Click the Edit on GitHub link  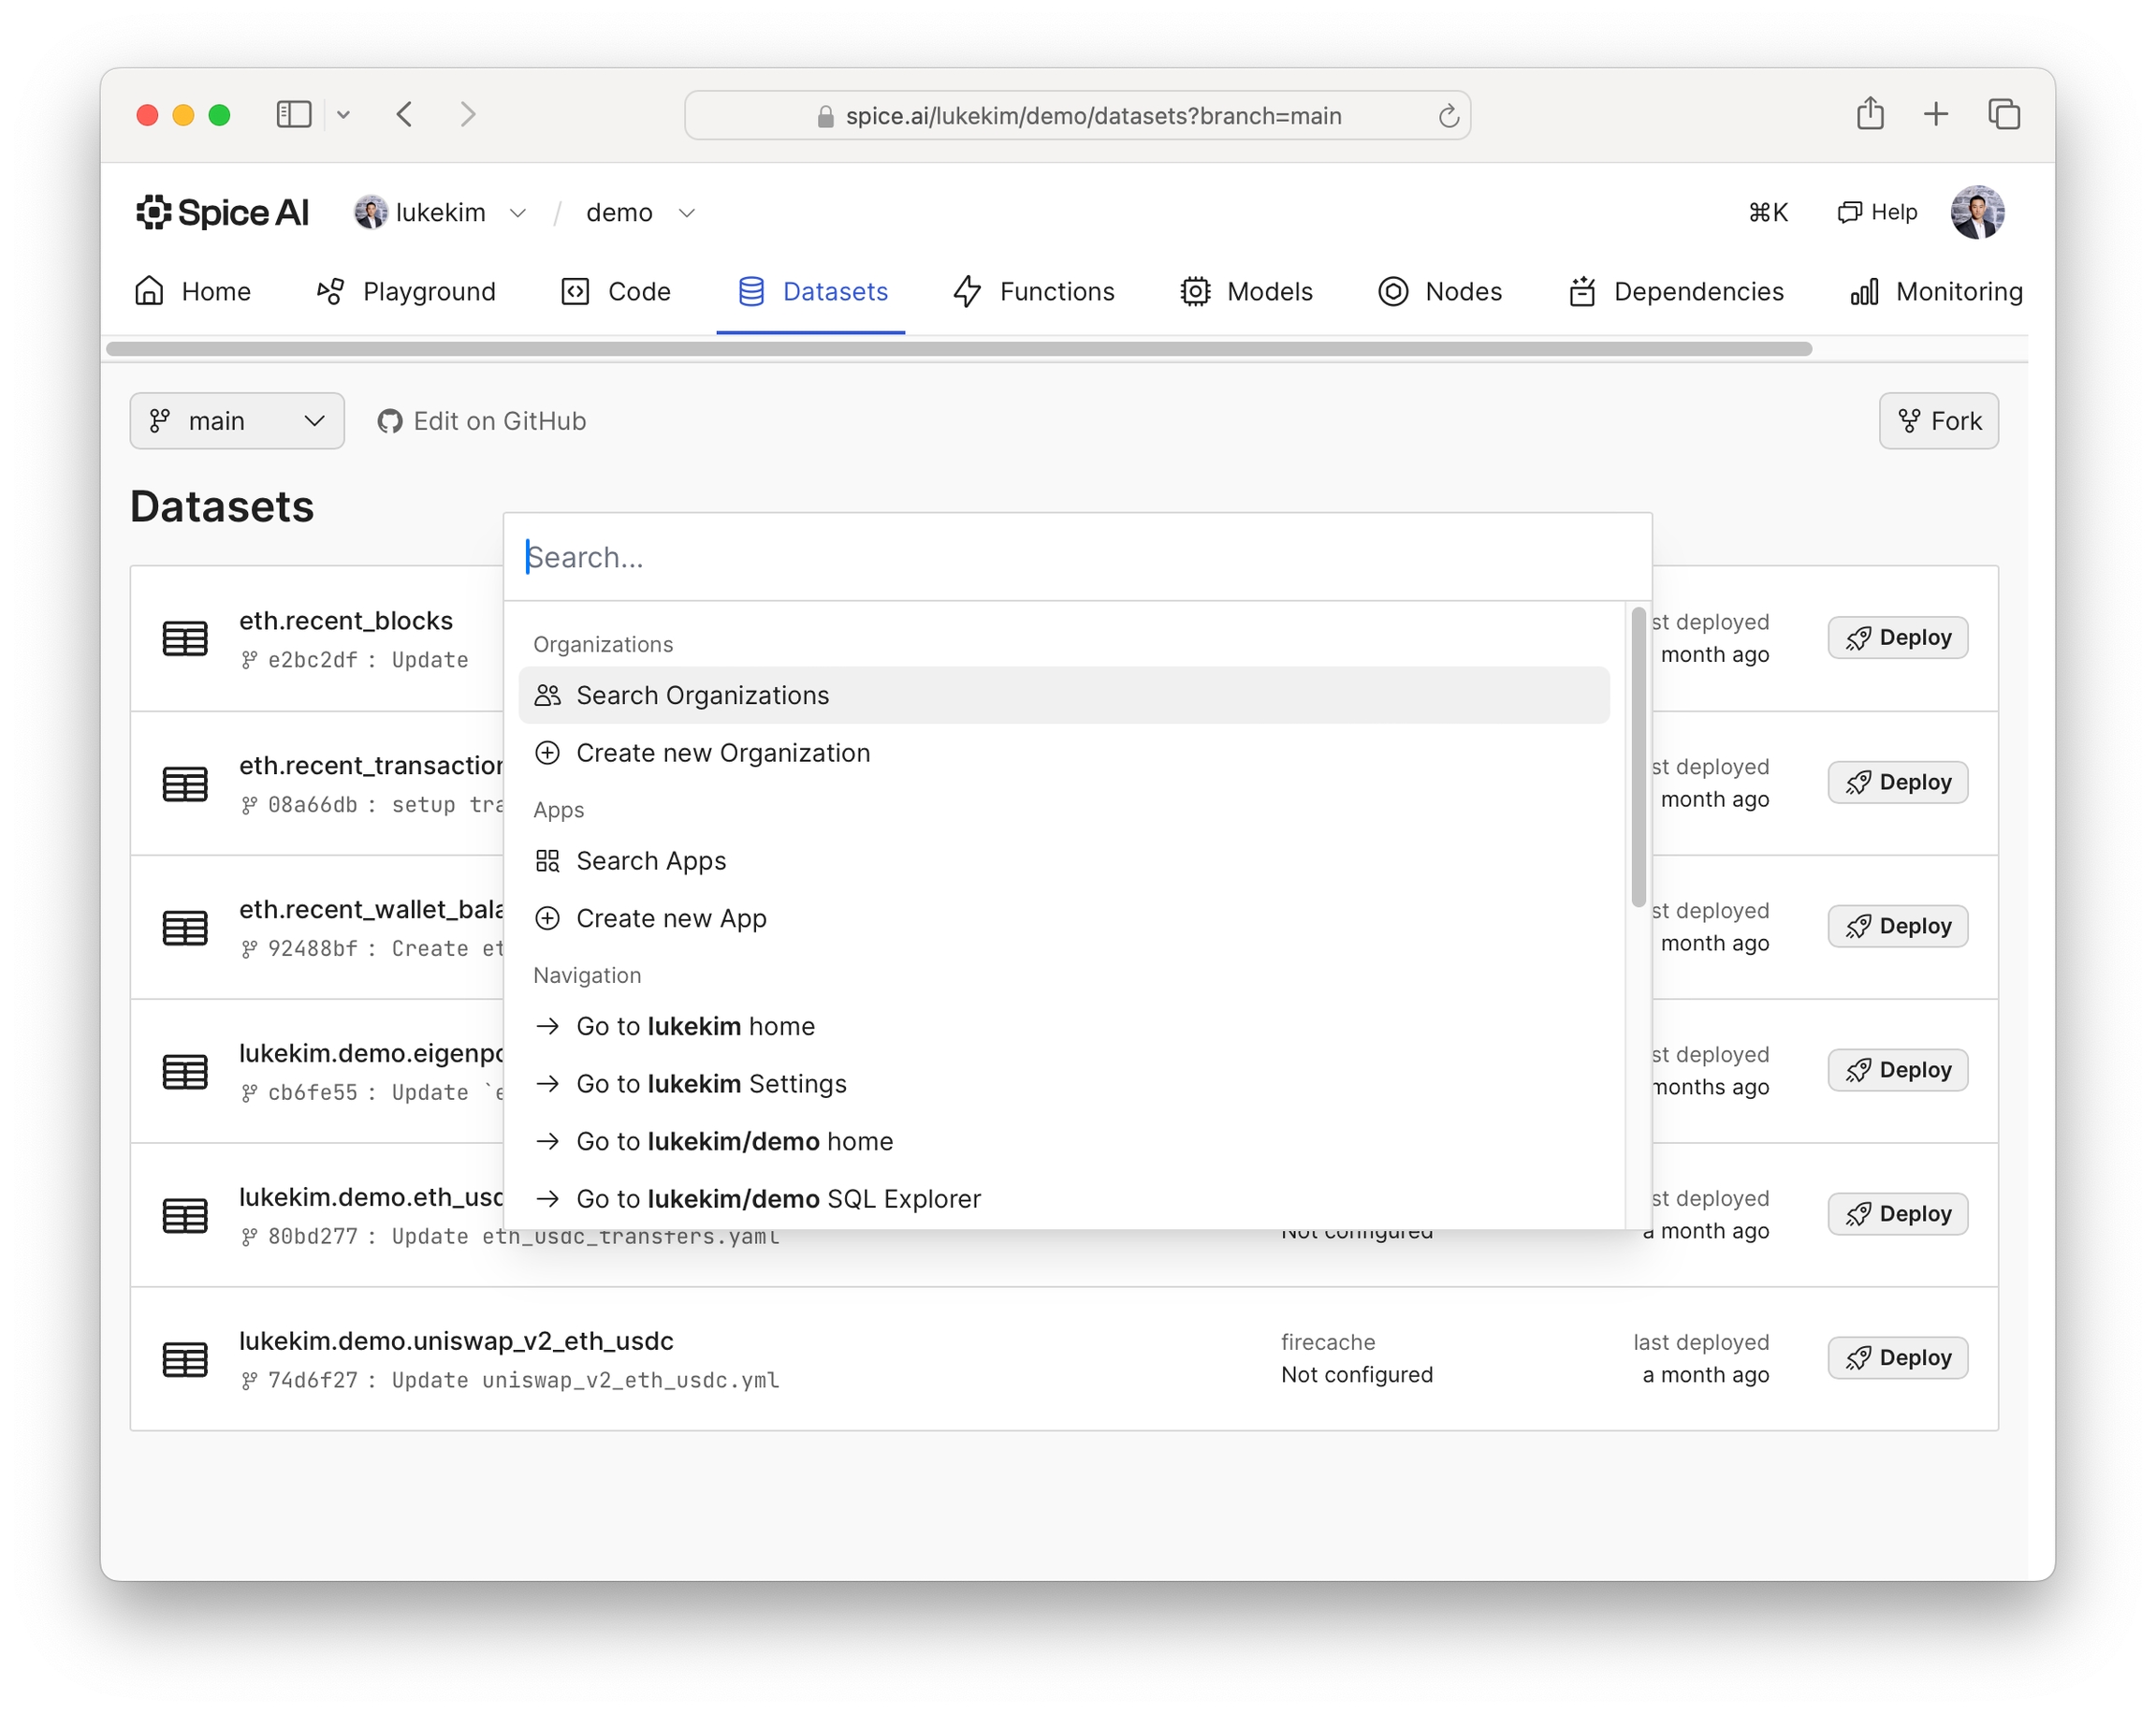[482, 421]
